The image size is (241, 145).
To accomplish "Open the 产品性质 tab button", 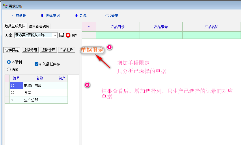I will click(66, 50).
